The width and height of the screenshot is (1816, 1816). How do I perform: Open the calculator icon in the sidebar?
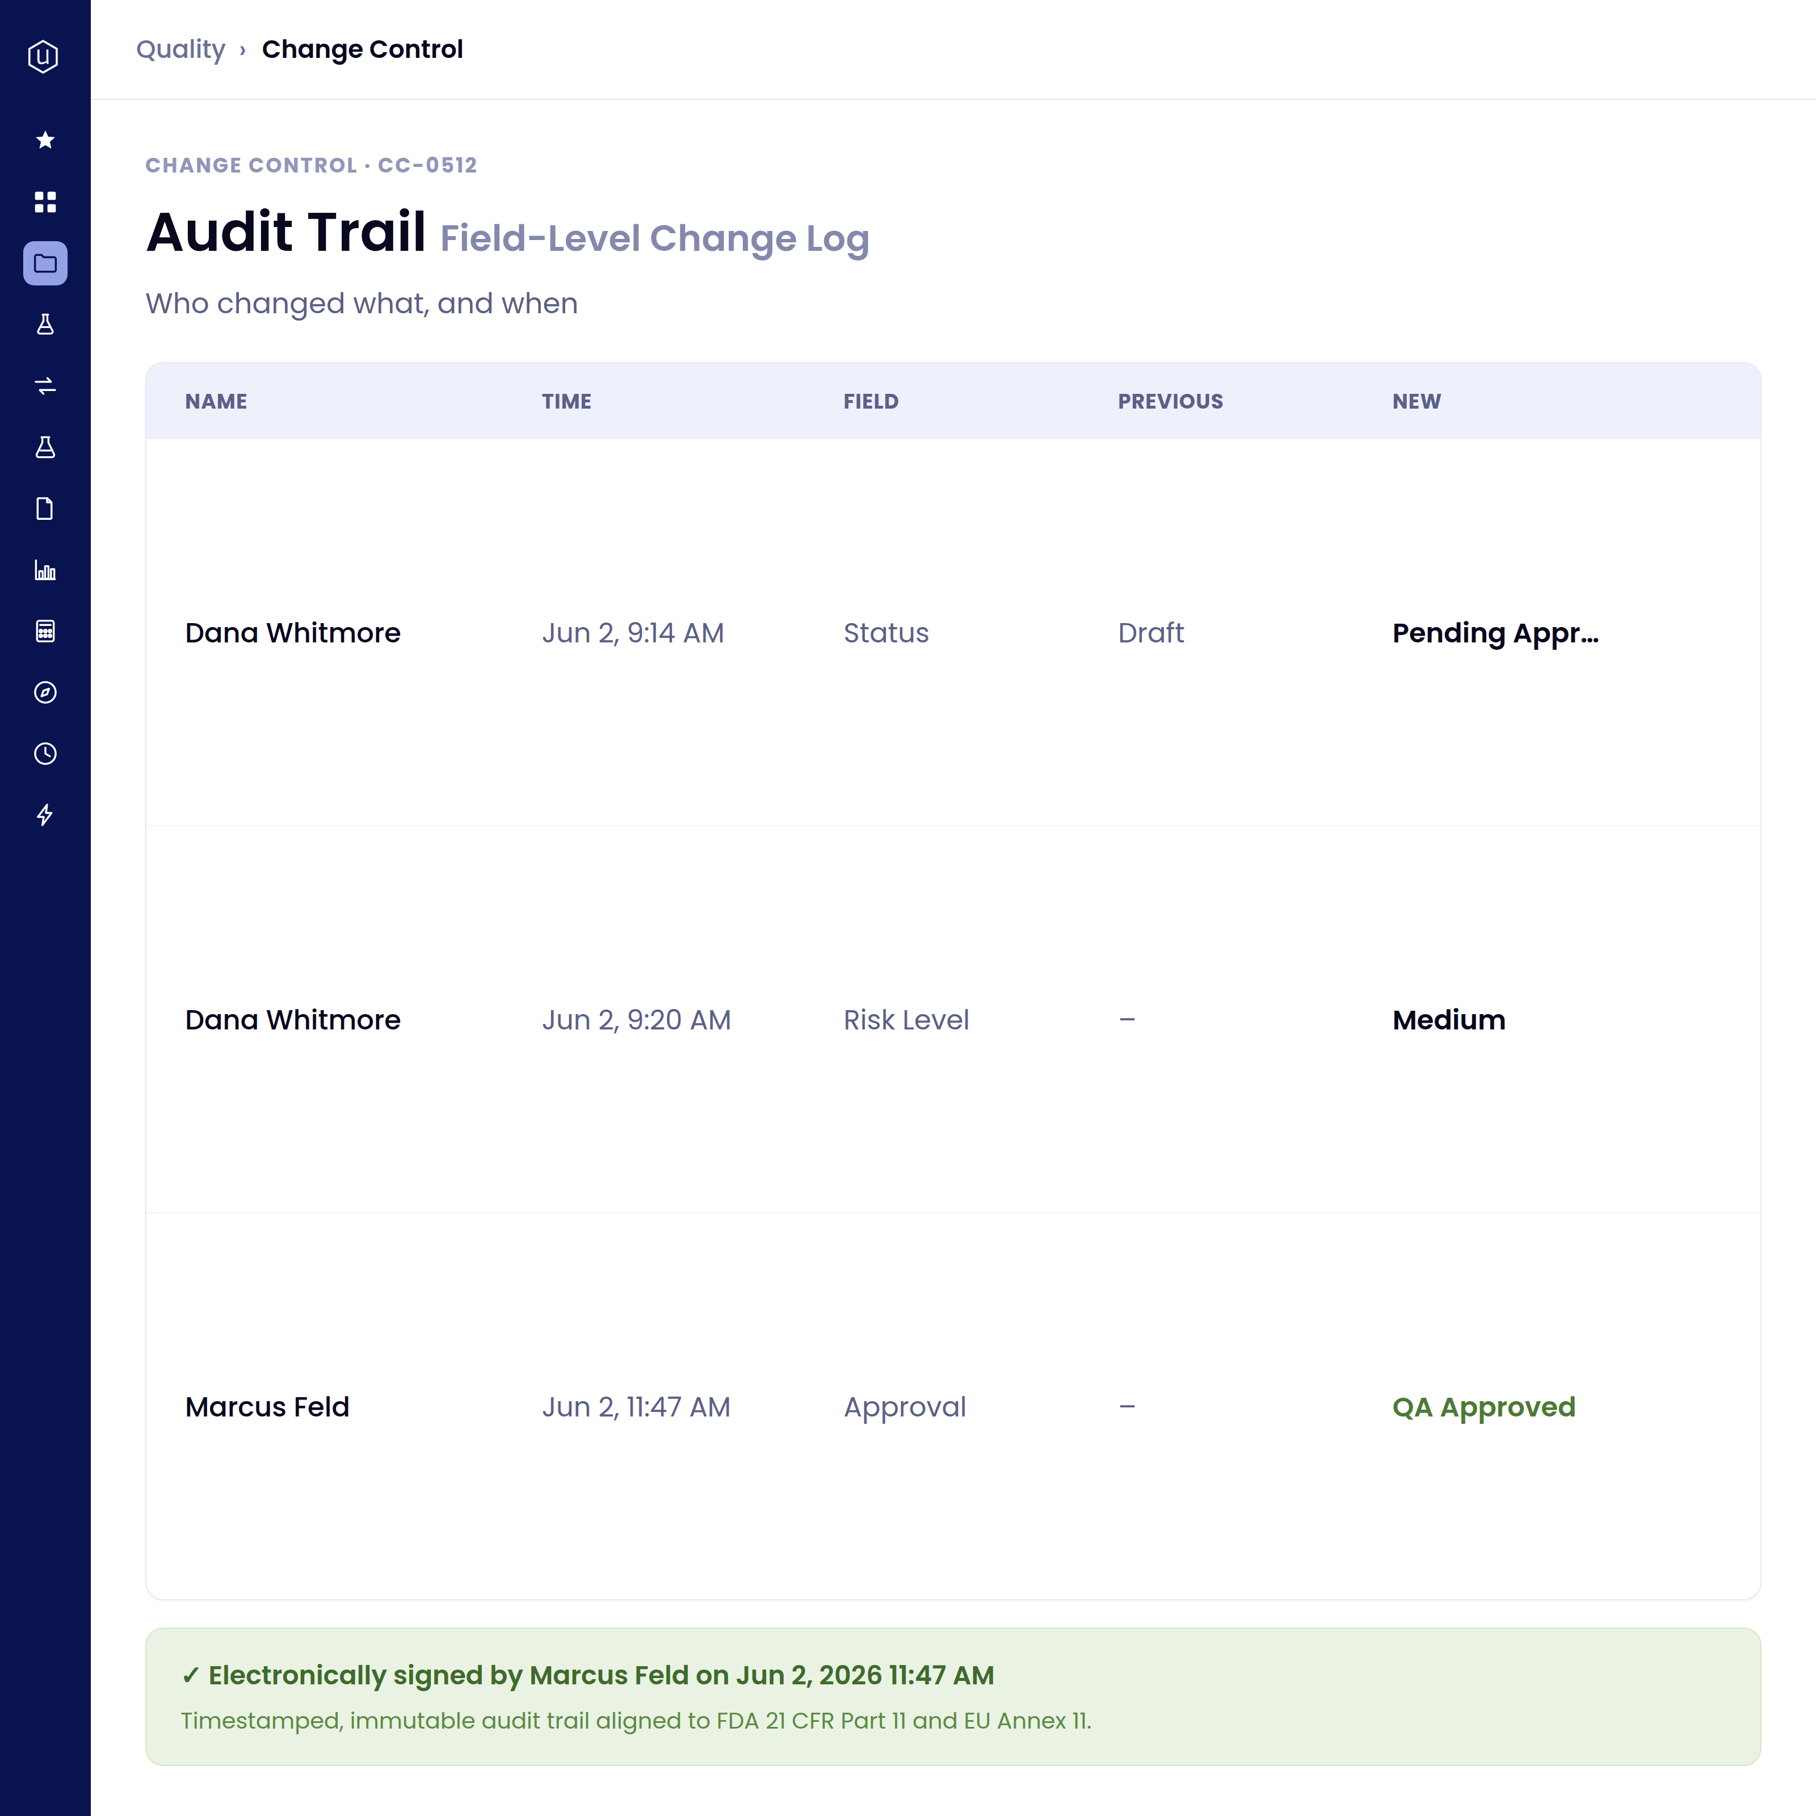coord(45,630)
